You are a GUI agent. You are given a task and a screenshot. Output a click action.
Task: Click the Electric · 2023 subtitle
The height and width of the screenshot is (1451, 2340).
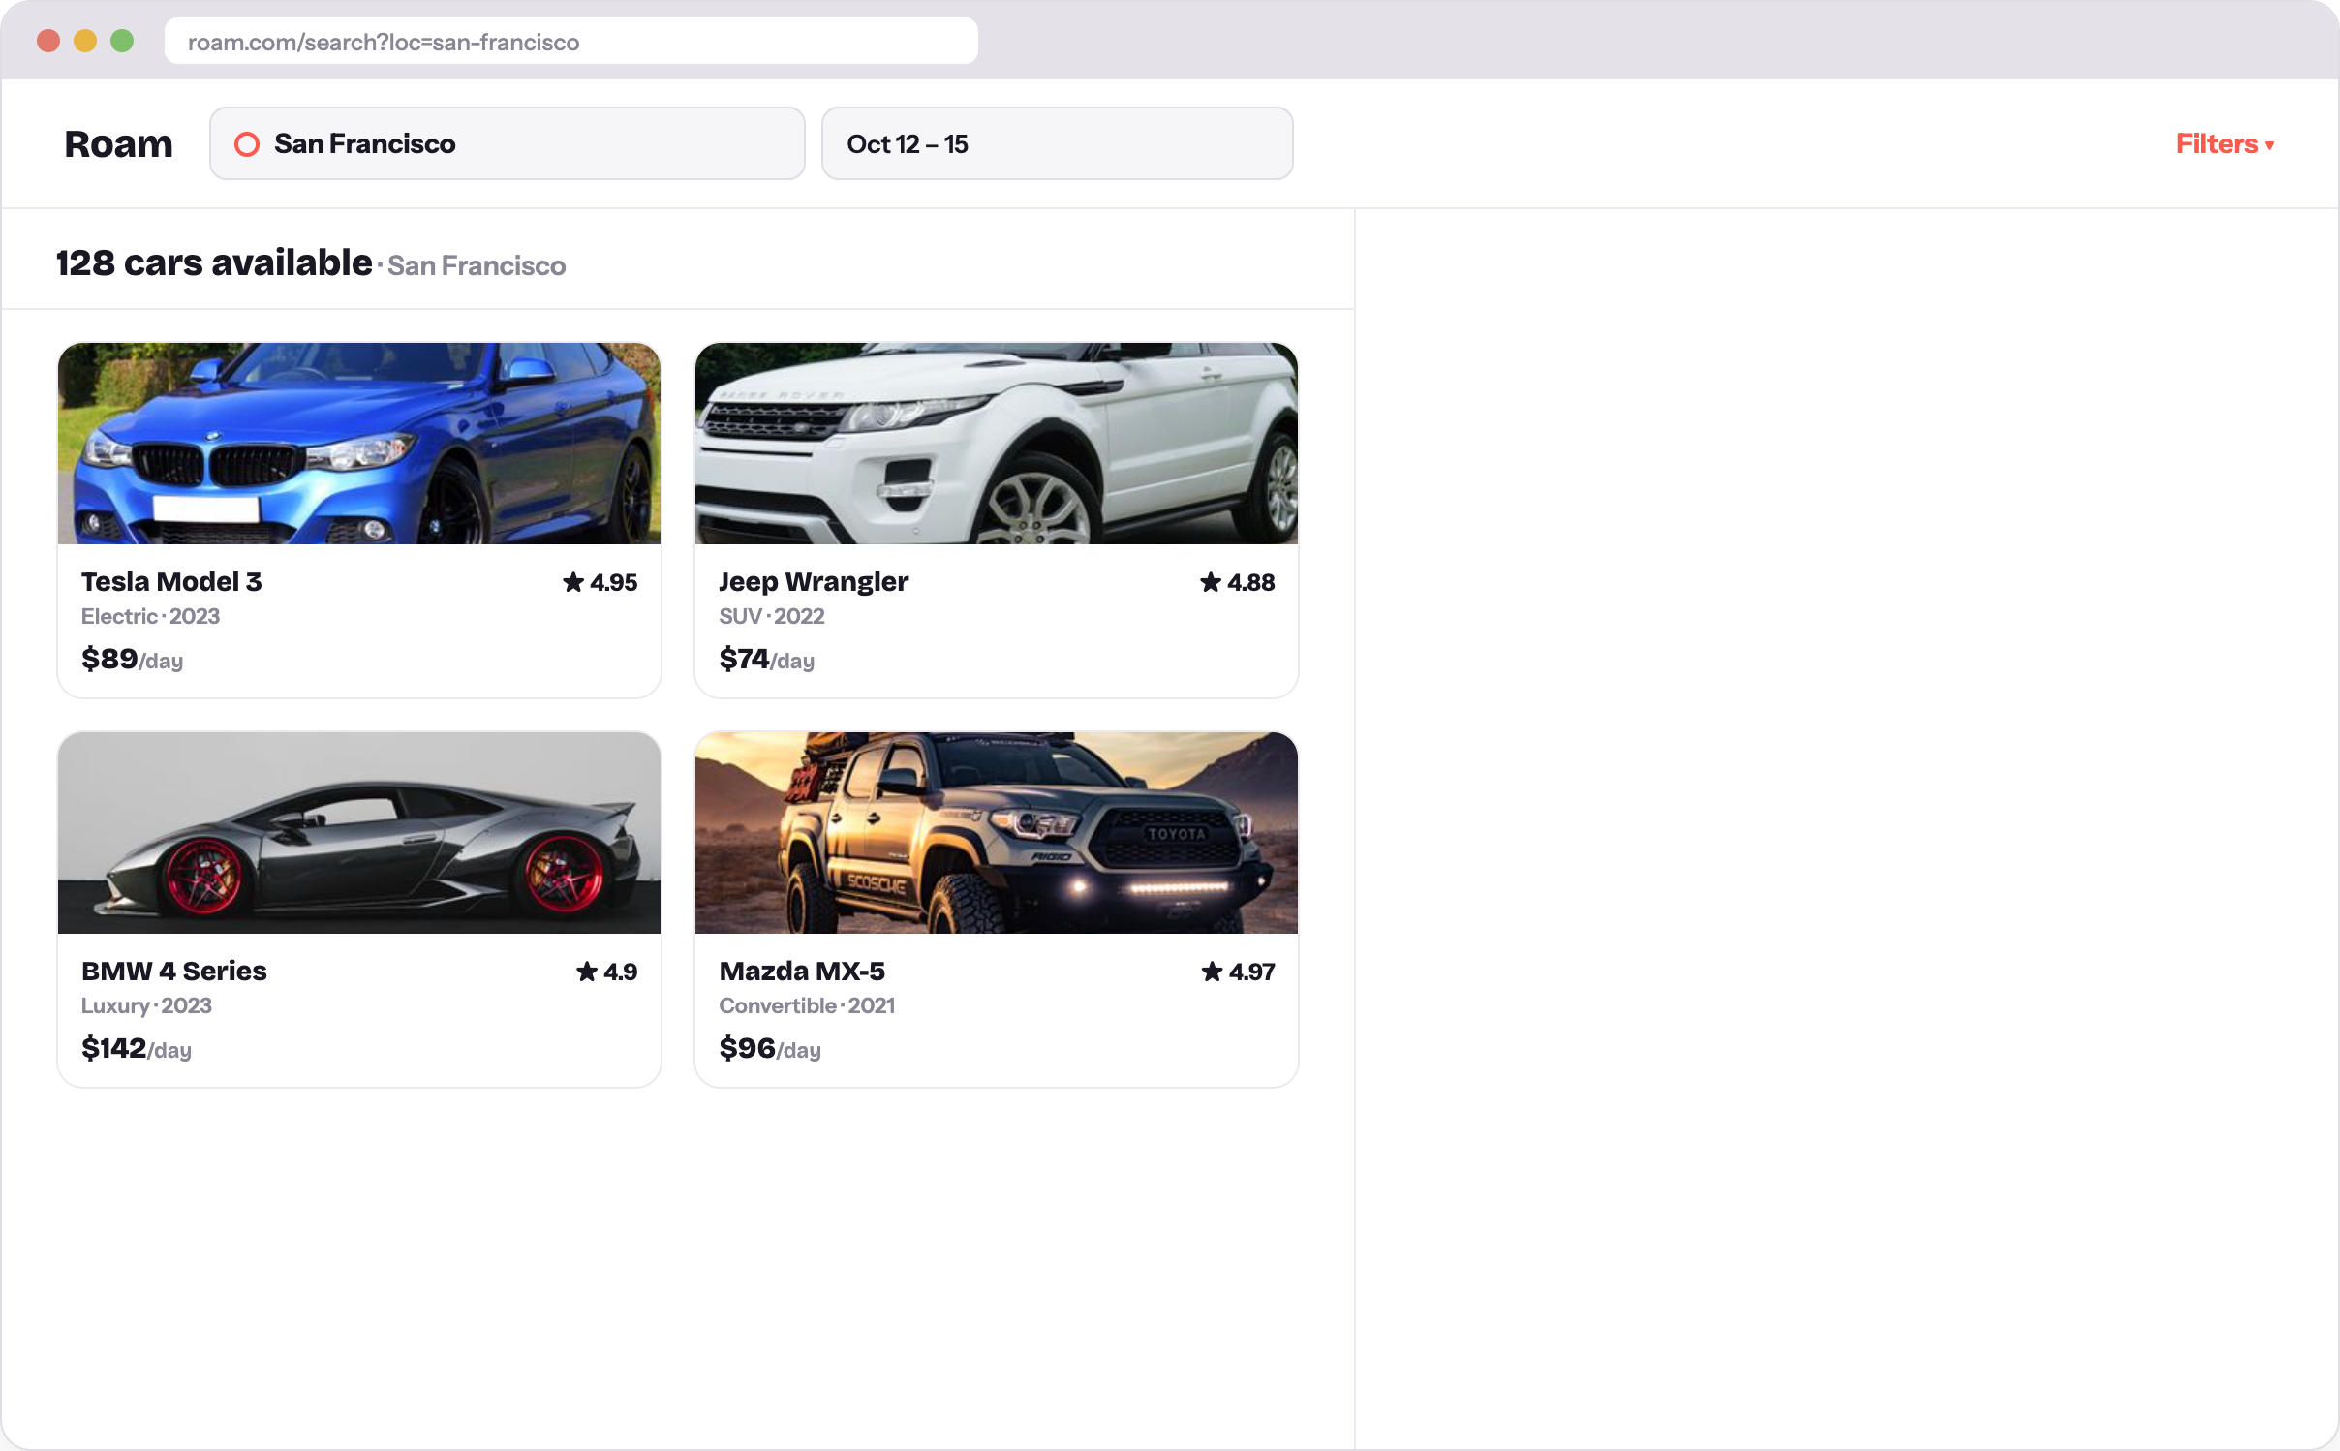(151, 617)
